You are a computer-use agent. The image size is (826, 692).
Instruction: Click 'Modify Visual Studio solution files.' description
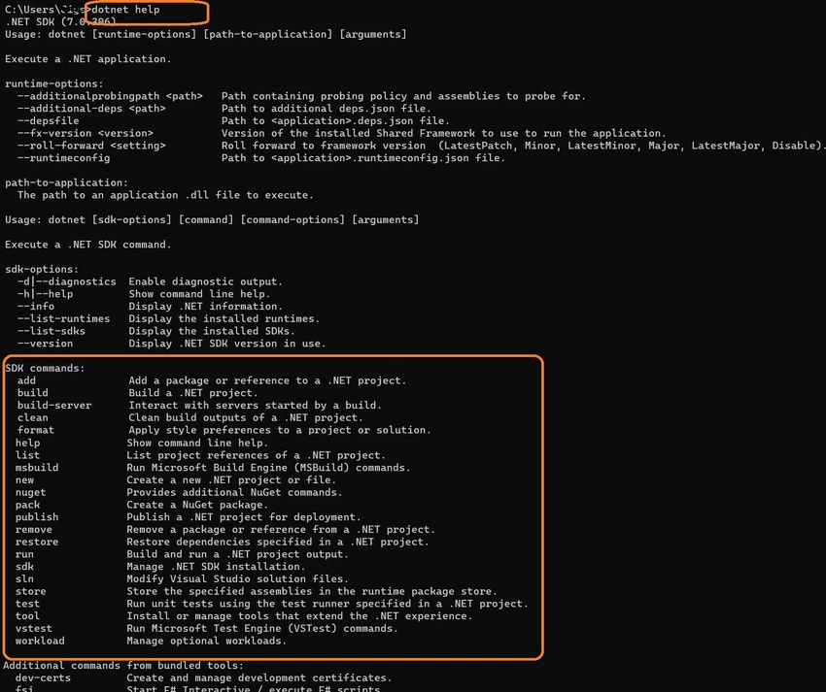pyautogui.click(x=237, y=578)
